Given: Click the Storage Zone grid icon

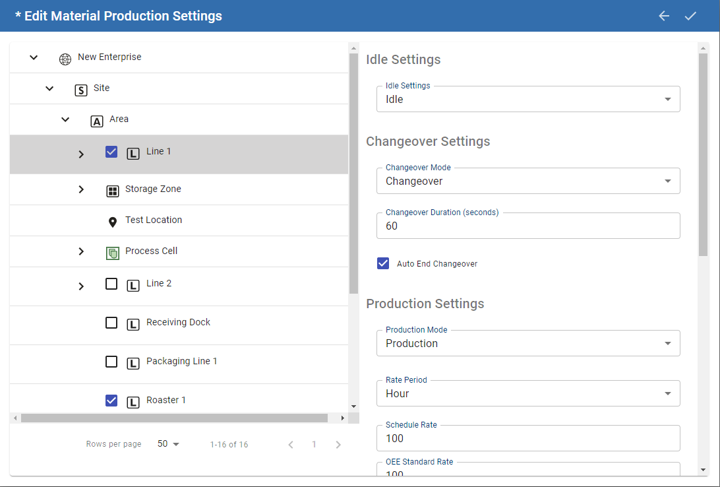Looking at the screenshot, I should point(113,191).
